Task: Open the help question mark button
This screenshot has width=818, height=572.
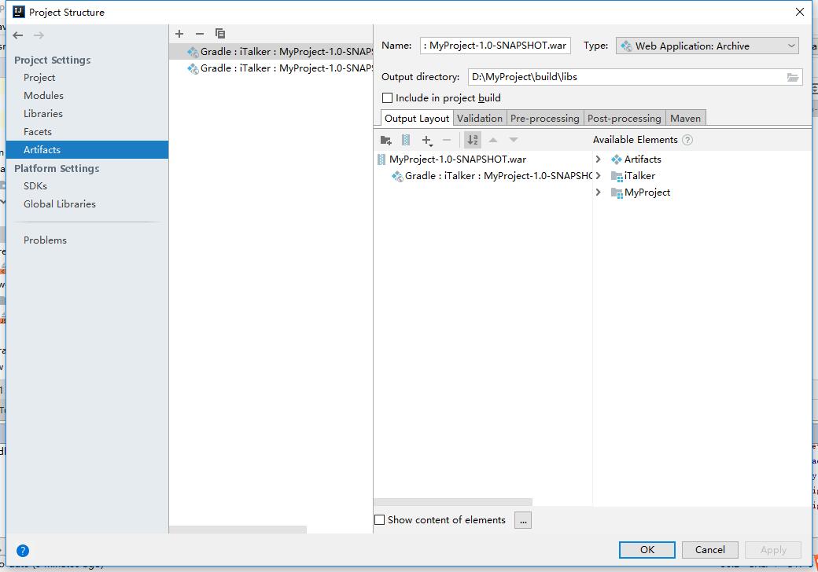Action: [x=23, y=551]
